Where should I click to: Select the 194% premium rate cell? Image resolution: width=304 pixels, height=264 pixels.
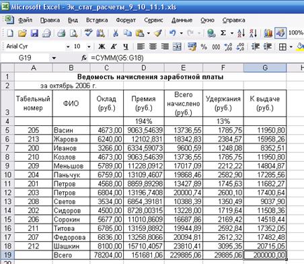[x=144, y=121]
